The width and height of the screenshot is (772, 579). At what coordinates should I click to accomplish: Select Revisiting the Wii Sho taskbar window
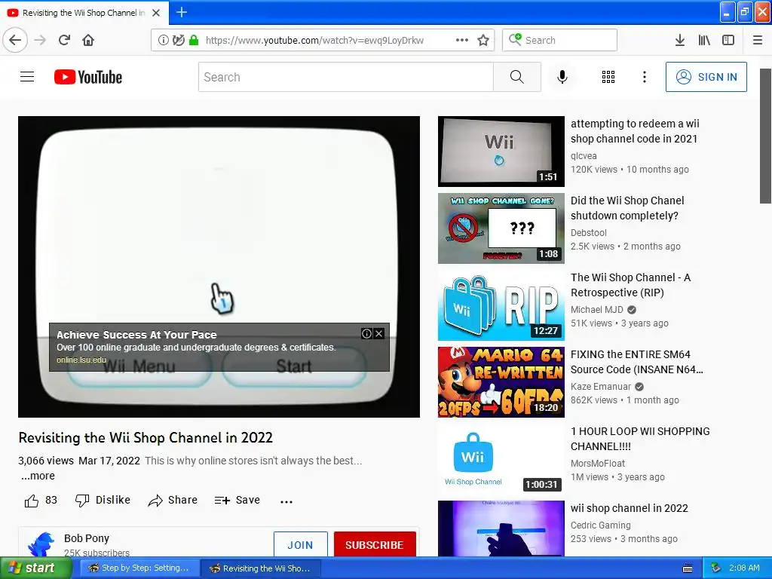pyautogui.click(x=261, y=568)
